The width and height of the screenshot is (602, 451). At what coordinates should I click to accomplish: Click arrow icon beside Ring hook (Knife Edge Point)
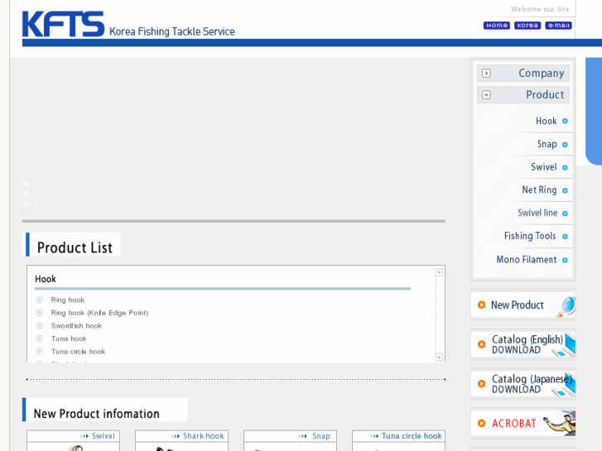click(x=39, y=313)
